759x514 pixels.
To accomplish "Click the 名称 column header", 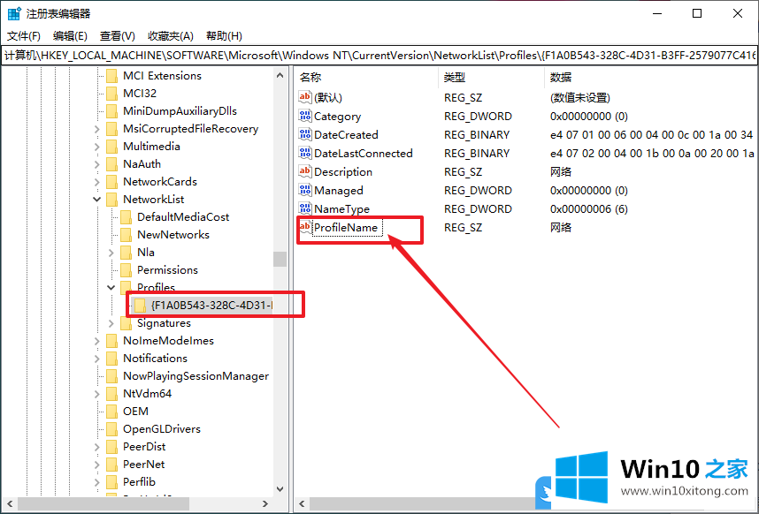I will (x=310, y=78).
